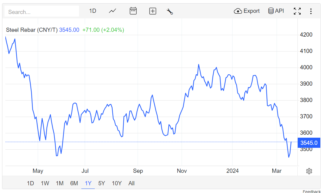Switch to 6M time range
This screenshot has height=193, width=326.
tap(74, 183)
